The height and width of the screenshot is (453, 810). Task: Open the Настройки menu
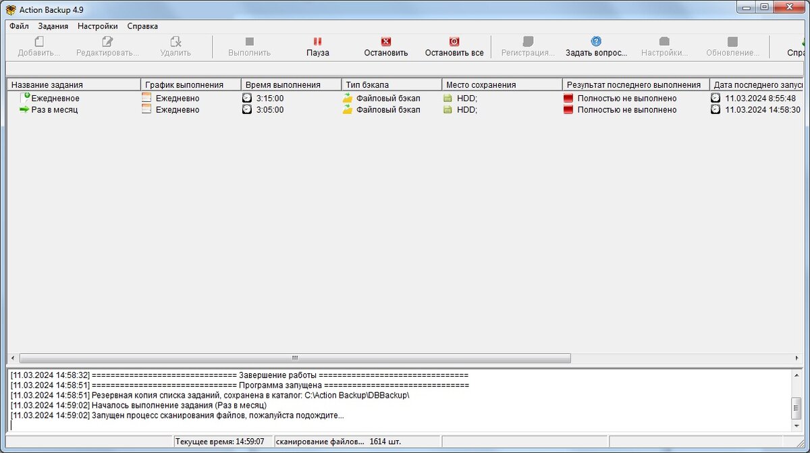(97, 26)
